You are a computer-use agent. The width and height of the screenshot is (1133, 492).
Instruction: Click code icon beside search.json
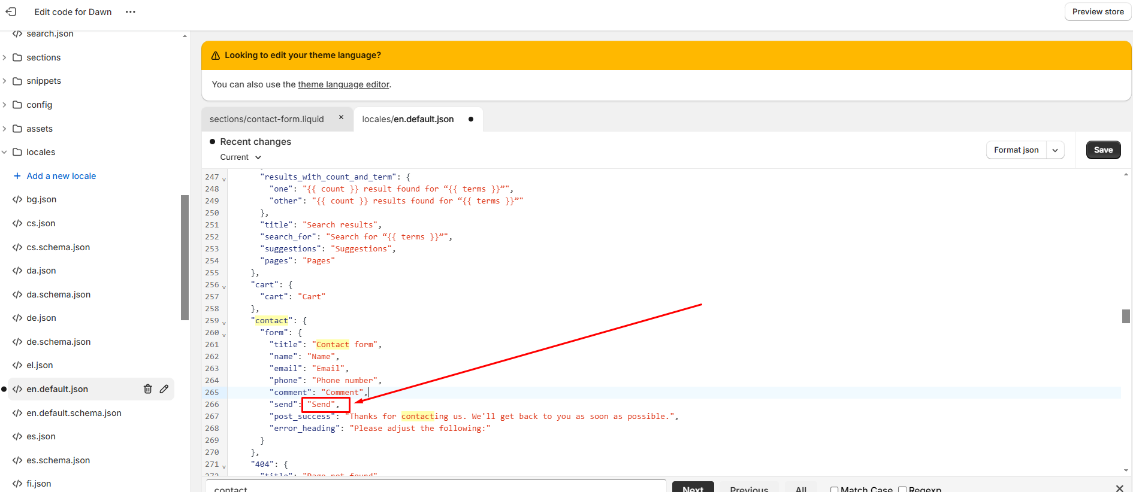17,34
